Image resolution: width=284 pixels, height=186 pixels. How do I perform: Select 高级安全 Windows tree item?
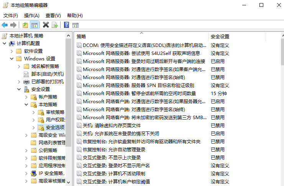point(52,135)
